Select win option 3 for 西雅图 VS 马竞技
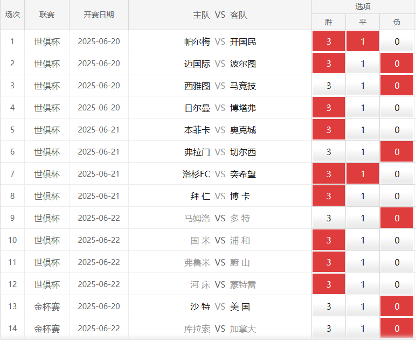 [x=329, y=86]
